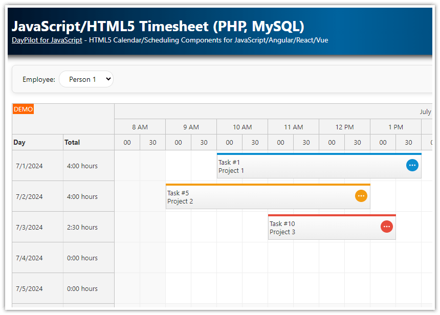The image size is (440, 315).
Task: Click the Total column header
Action: click(75, 142)
